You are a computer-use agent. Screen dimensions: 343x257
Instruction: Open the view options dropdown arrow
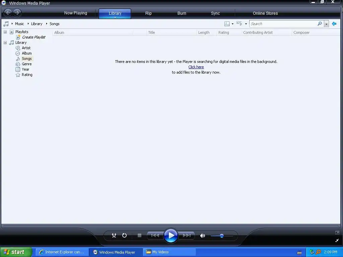click(246, 24)
